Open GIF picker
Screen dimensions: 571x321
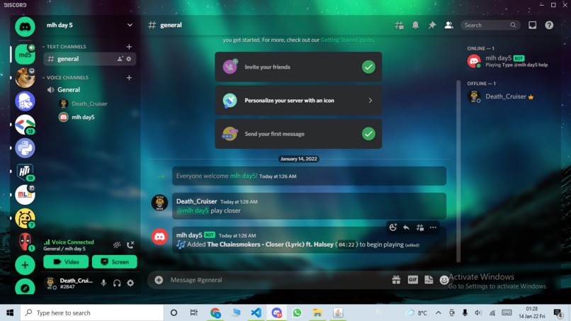point(412,280)
